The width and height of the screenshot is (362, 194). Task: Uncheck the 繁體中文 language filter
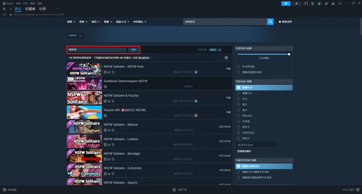click(x=239, y=87)
